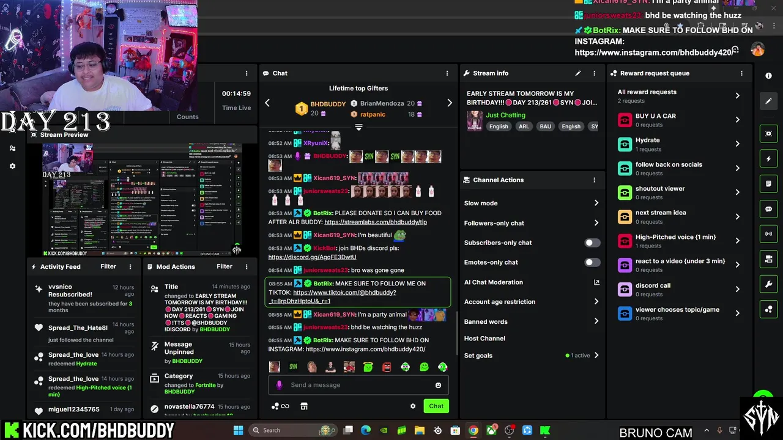Screen dimensions: 783x440
Task: Open the emoji picker smiley icon
Action: tap(438, 385)
